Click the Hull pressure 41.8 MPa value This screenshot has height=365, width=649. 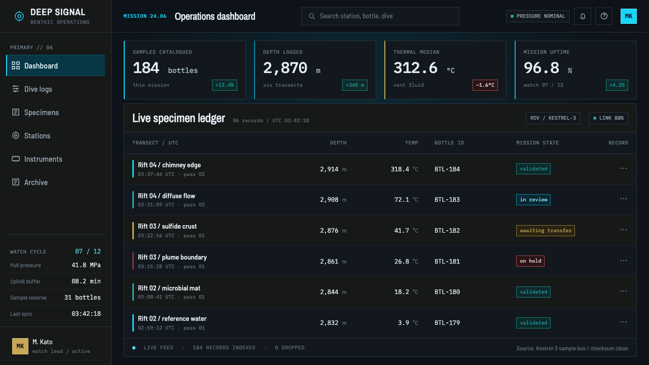tap(86, 265)
